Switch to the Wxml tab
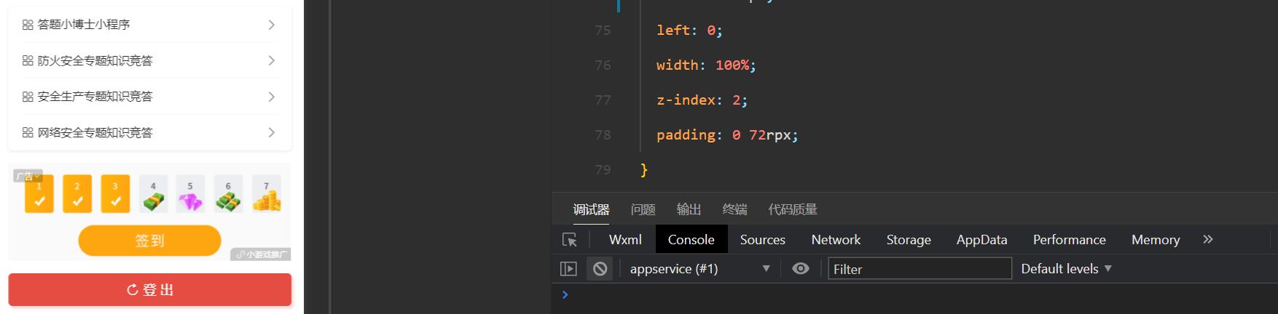This screenshot has height=314, width=1278. (625, 240)
